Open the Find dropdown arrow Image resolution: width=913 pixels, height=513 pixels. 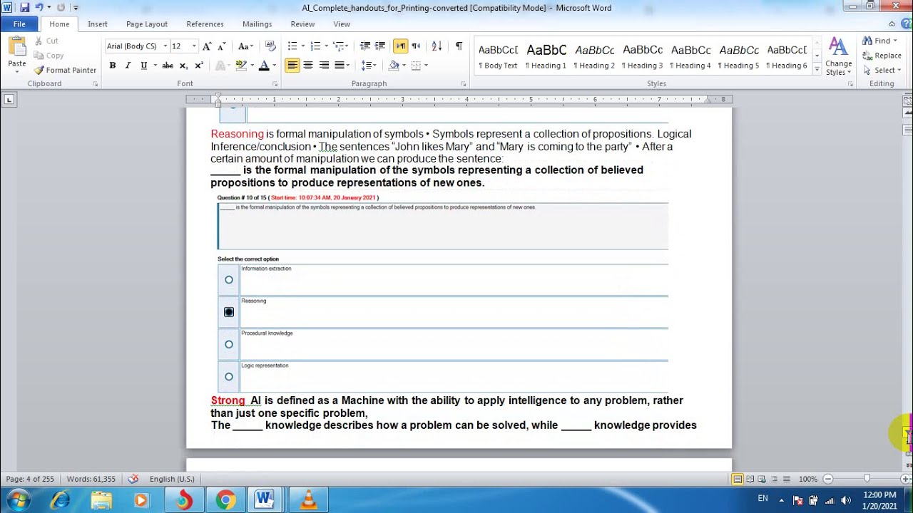[x=896, y=41]
